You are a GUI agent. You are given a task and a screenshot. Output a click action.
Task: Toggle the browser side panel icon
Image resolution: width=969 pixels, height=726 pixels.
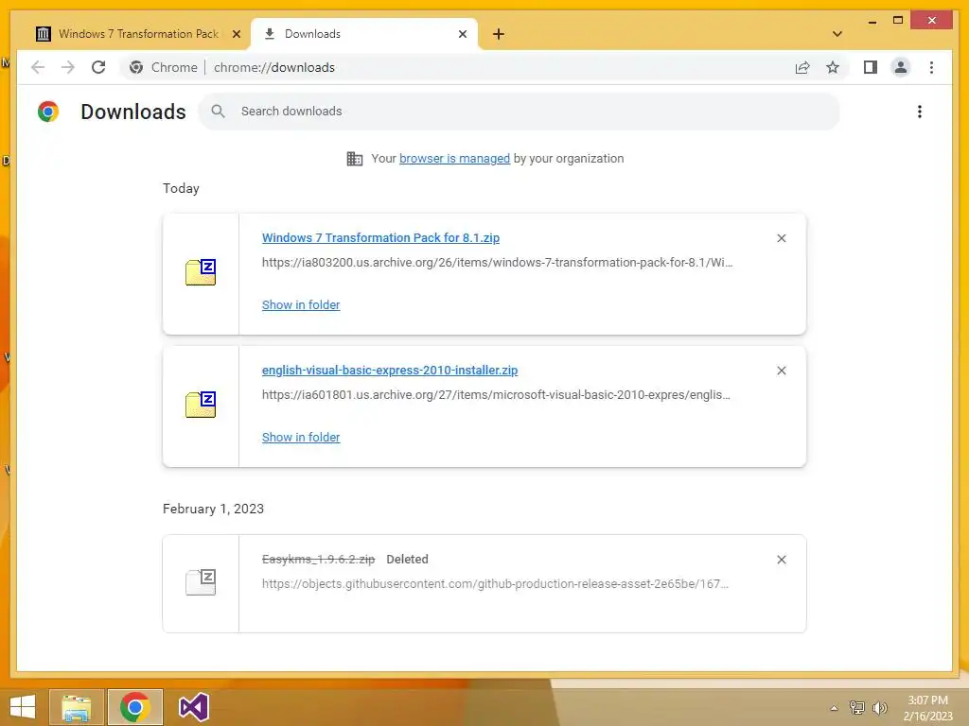[871, 67]
